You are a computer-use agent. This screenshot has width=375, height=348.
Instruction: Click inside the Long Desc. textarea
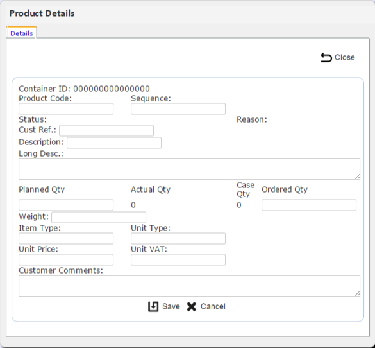coord(189,169)
